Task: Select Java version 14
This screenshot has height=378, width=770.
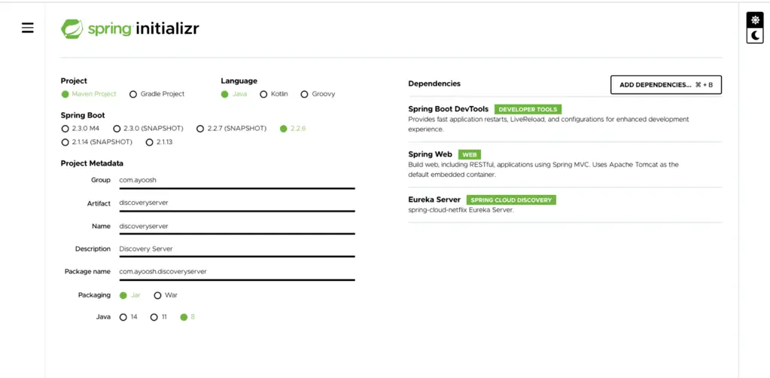Action: coord(129,317)
